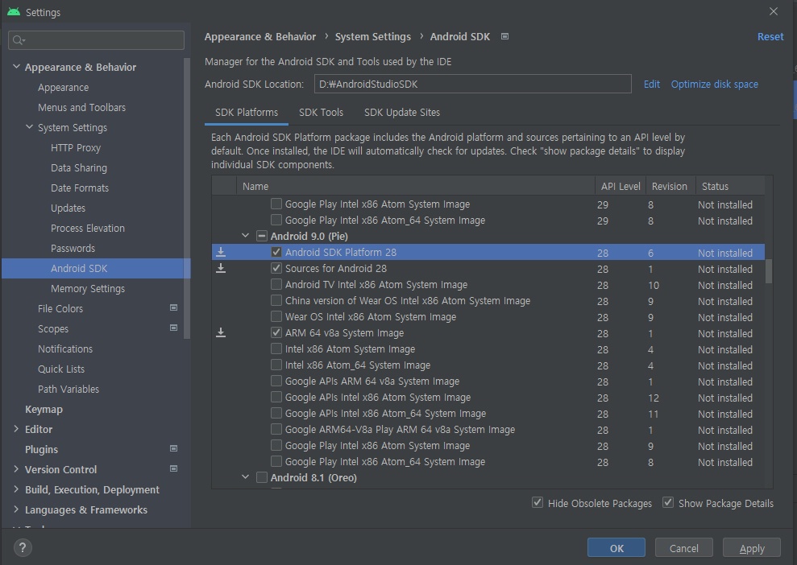Open the Updates settings page

coord(68,208)
